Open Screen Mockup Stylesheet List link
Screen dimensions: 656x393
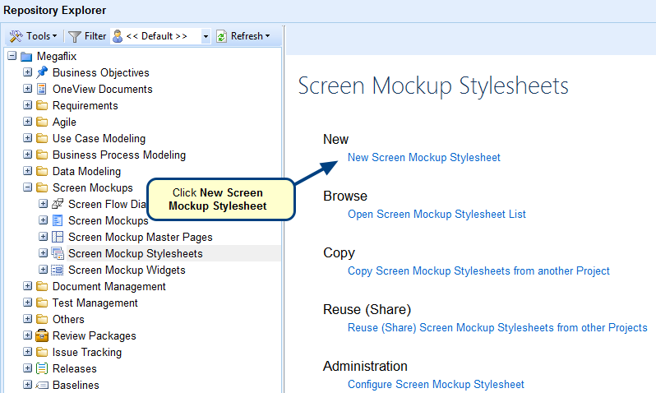point(437,214)
